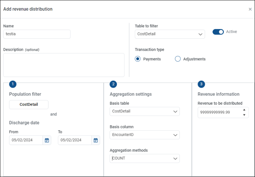Viewport: 255px width, 177px height.
Task: Click the From discharge date field
Action: [x=26, y=140]
